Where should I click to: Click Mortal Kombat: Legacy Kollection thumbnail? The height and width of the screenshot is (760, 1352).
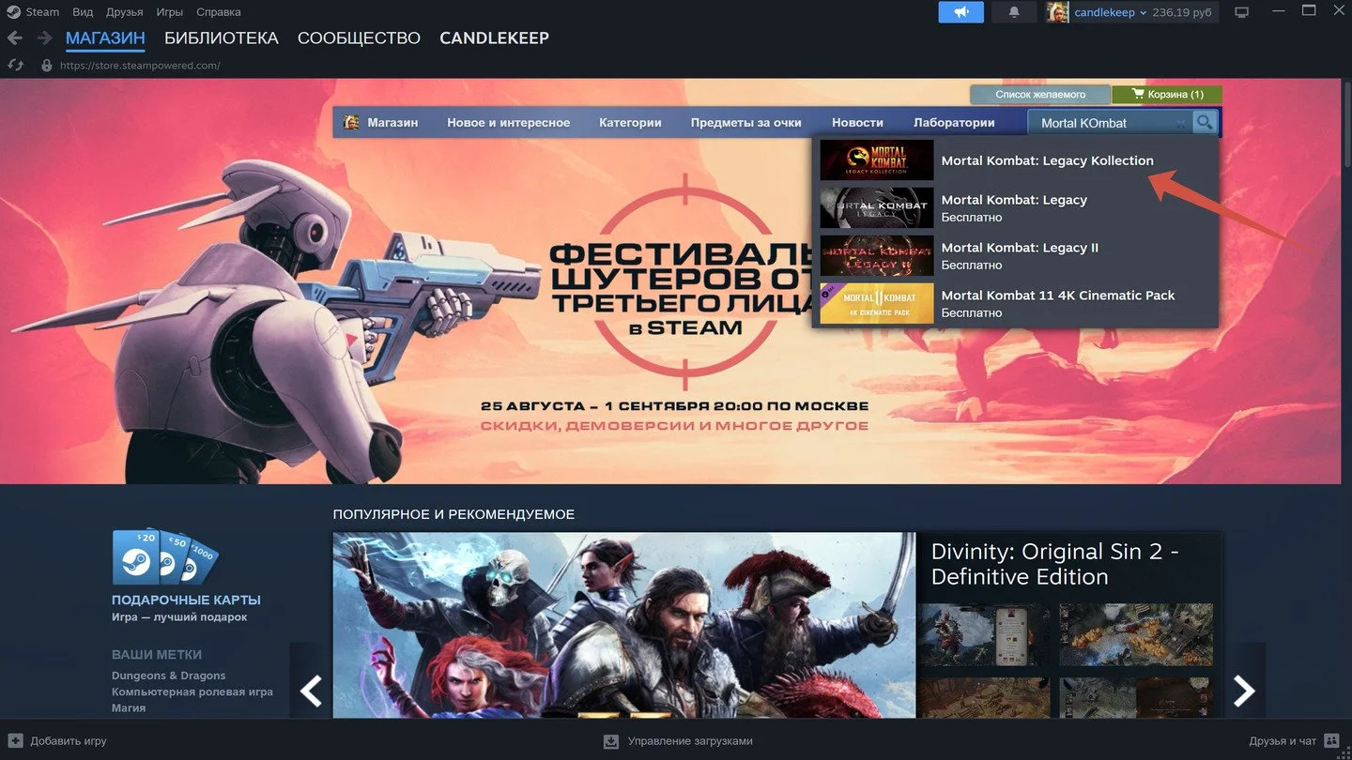pyautogui.click(x=877, y=160)
